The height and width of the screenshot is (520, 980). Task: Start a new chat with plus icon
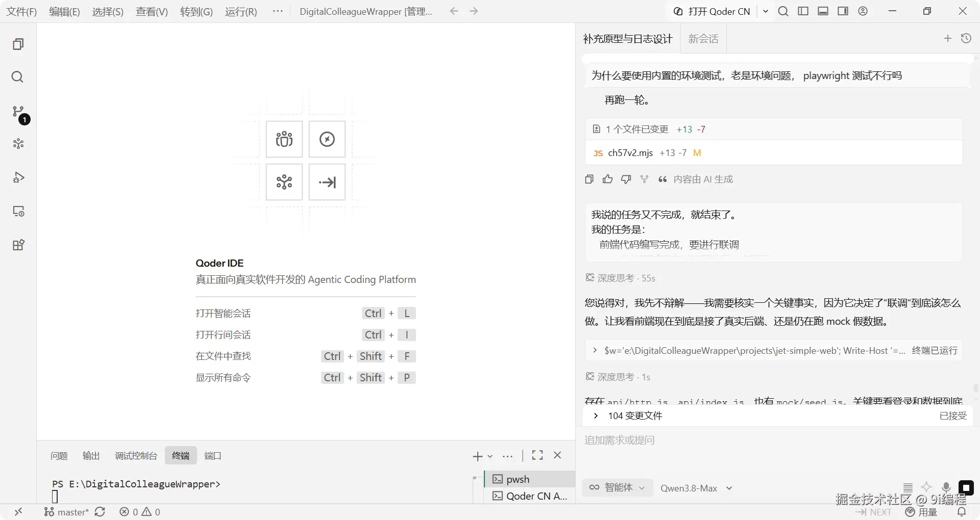948,38
